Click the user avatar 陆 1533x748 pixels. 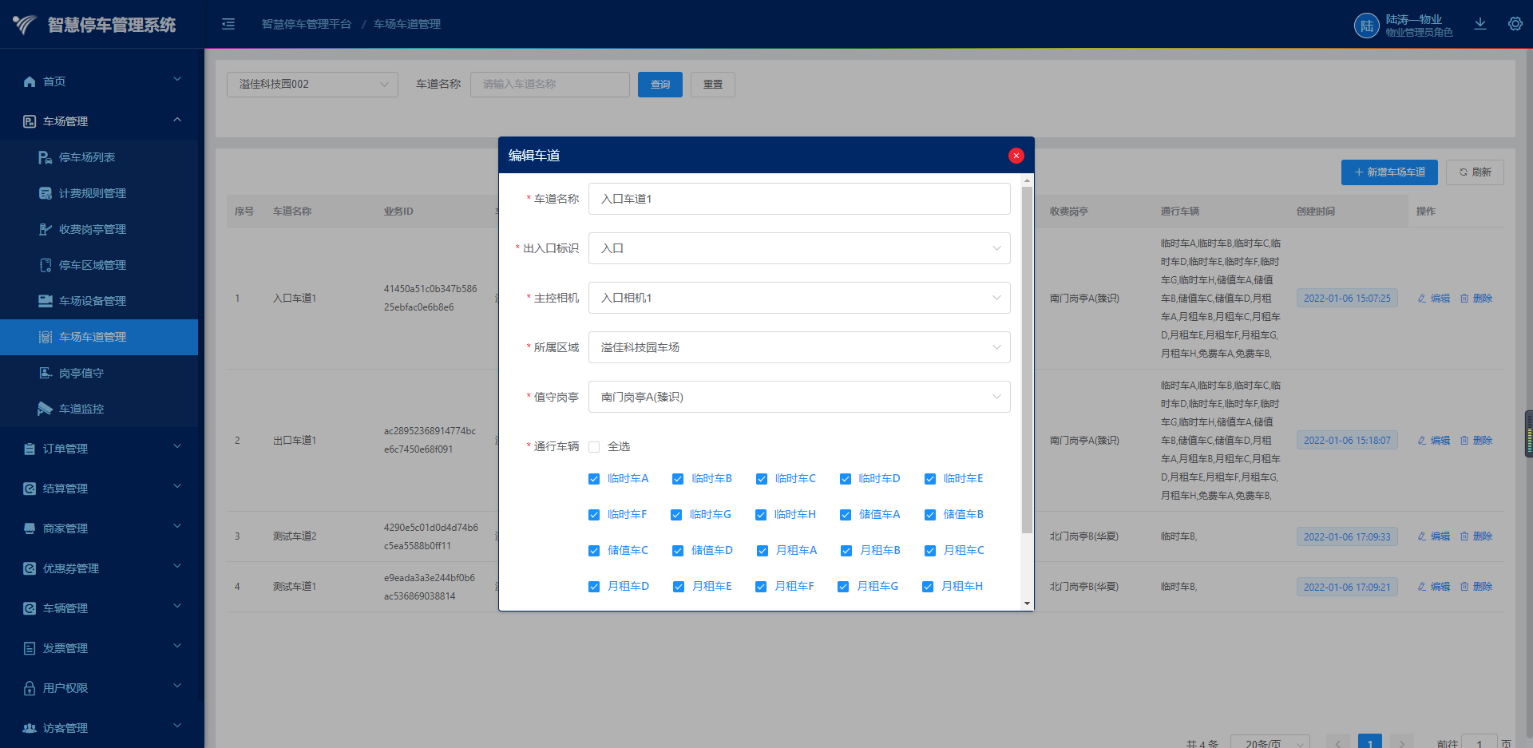[x=1367, y=26]
